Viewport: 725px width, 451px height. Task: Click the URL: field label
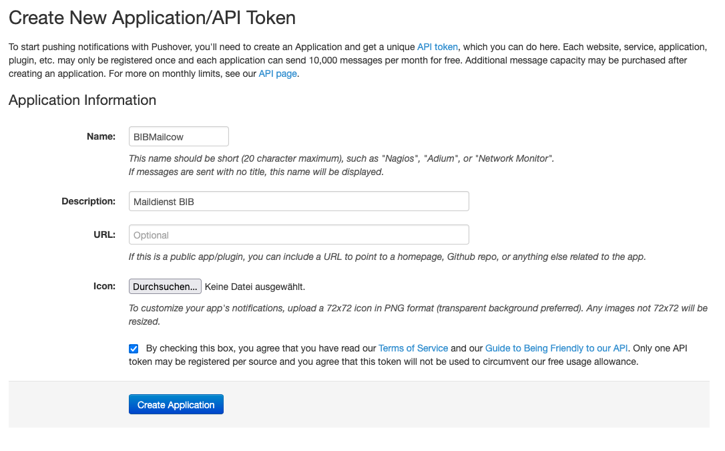pyautogui.click(x=105, y=235)
